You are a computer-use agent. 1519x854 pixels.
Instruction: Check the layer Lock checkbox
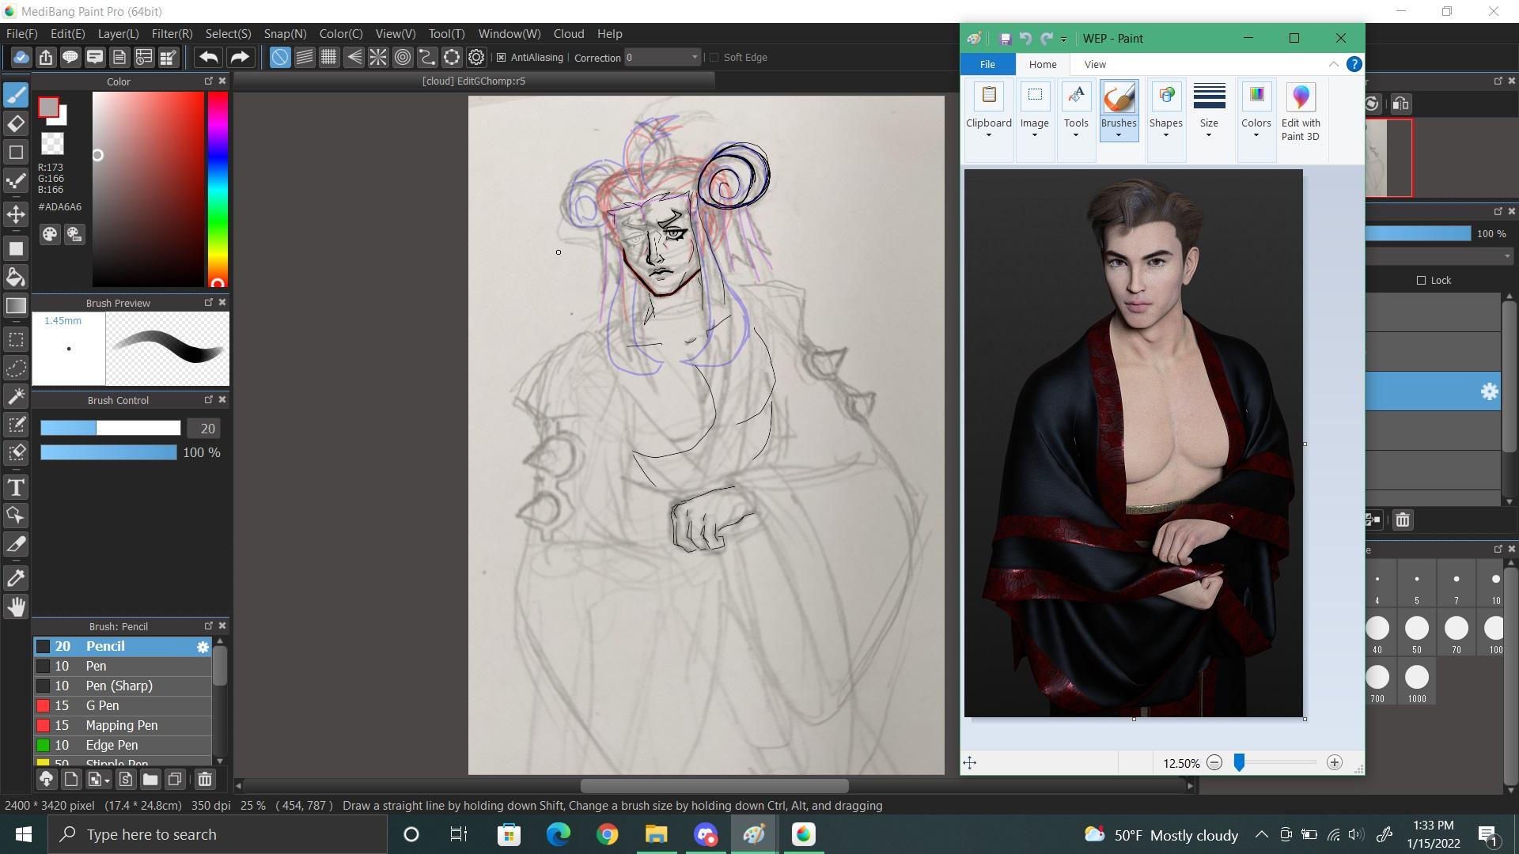[x=1421, y=280]
